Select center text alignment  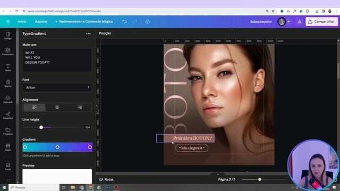point(57,107)
